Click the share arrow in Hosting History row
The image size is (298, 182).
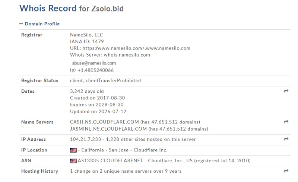click(x=286, y=171)
